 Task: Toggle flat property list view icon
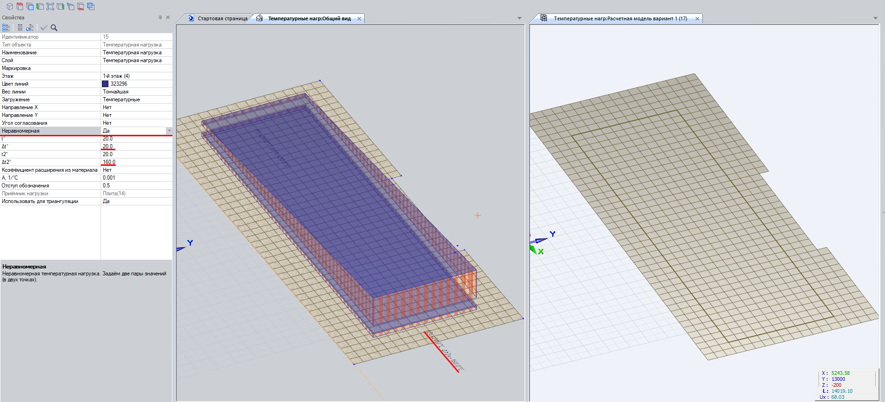pos(20,28)
